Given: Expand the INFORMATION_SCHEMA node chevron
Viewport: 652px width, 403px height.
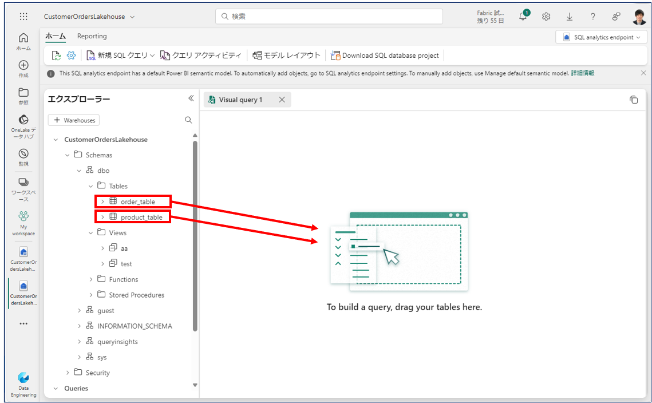Looking at the screenshot, I should (x=79, y=326).
